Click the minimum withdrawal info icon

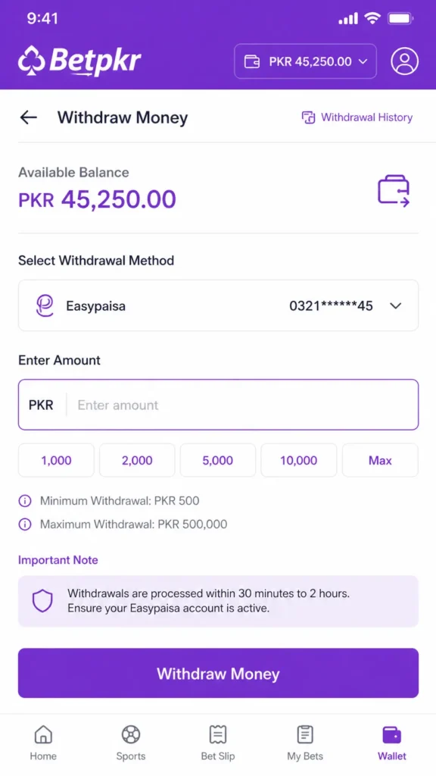pos(25,501)
